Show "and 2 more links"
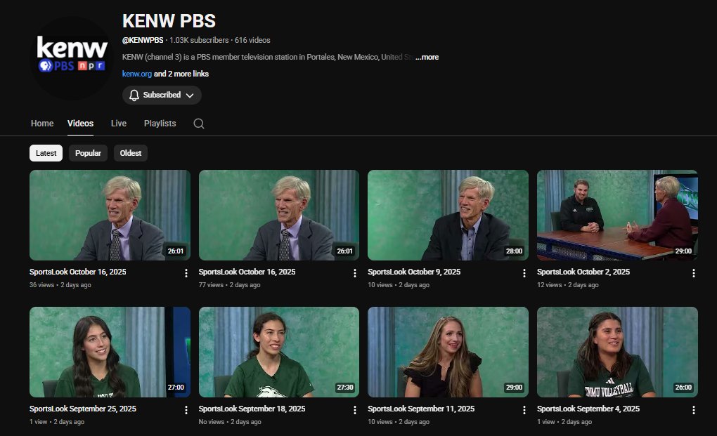Screen dimensions: 717x436 point(181,74)
